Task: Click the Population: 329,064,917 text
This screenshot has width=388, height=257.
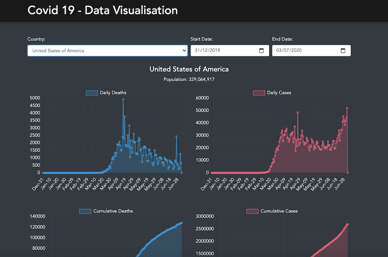Action: coord(189,80)
